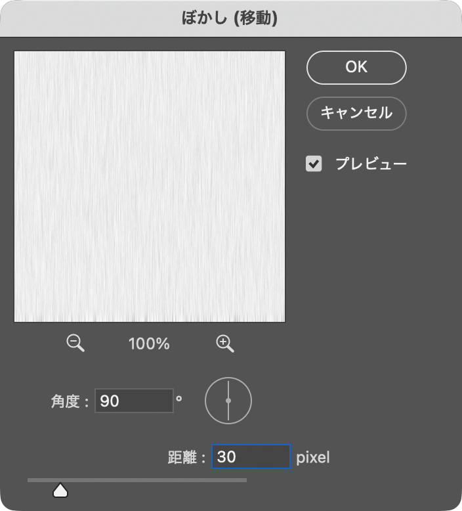Click the distance slider thumb
This screenshot has width=462, height=511.
(x=60, y=490)
